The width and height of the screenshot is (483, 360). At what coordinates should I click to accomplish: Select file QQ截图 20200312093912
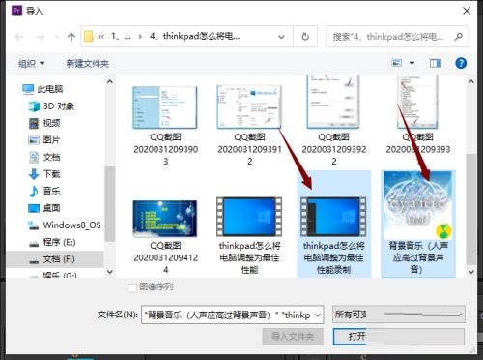tap(249, 126)
